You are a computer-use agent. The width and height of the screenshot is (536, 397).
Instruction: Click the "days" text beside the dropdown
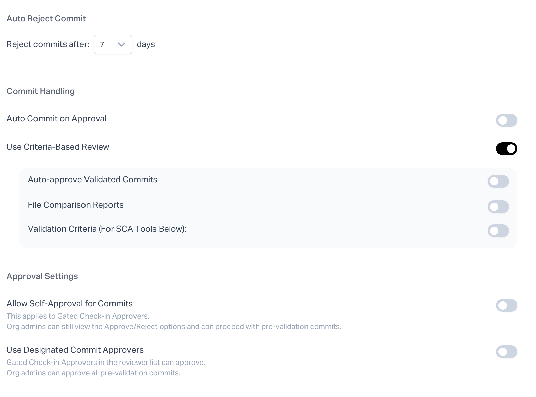point(146,44)
